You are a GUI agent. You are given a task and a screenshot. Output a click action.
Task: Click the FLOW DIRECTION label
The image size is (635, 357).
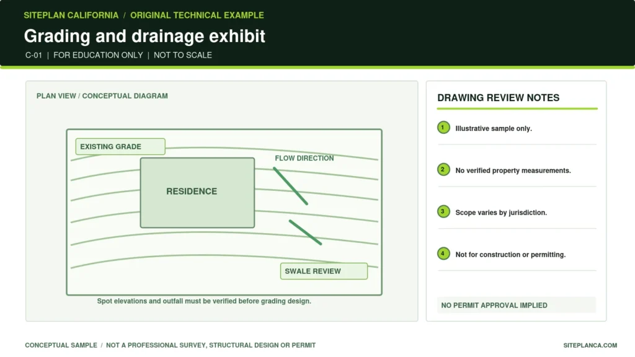pos(304,158)
